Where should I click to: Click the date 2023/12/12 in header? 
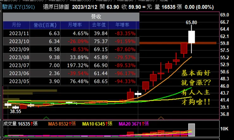tap(85, 7)
